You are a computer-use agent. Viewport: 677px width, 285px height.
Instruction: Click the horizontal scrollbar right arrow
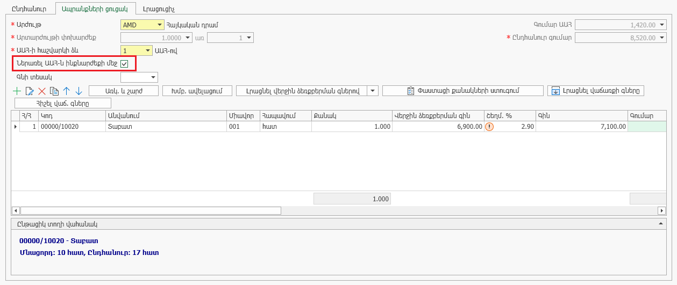coord(661,211)
